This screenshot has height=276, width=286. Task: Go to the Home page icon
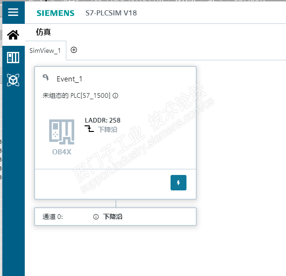click(13, 35)
